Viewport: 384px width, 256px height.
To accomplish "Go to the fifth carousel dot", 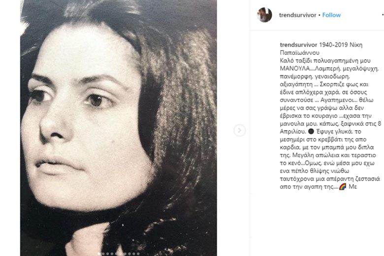I will (x=116, y=254).
